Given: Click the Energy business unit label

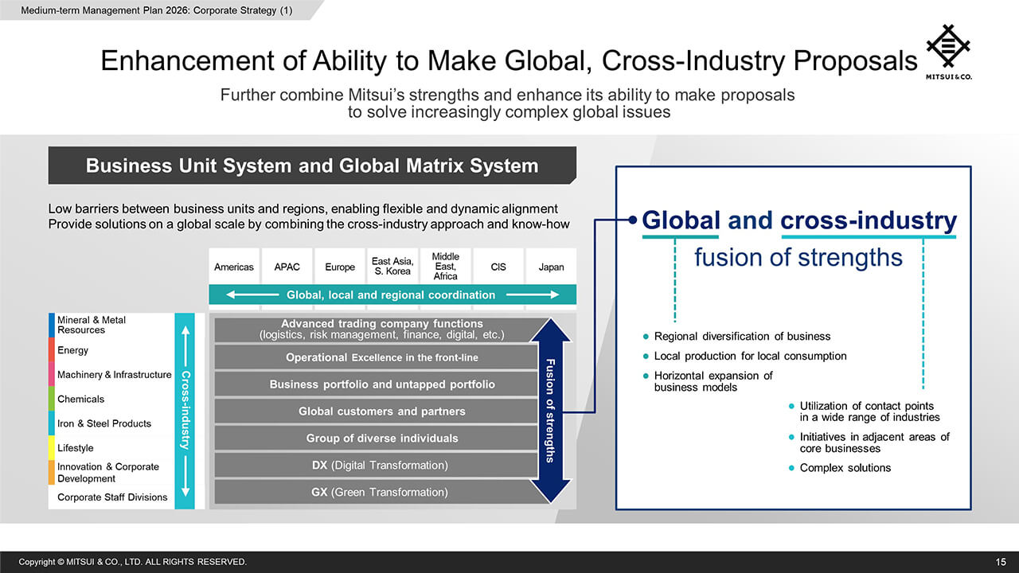Looking at the screenshot, I should click(72, 350).
